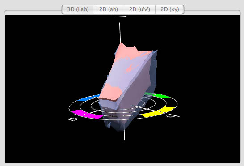Click the blue segment on the hue ring
Viewport: 244px width, 166px height.
(x=88, y=98)
